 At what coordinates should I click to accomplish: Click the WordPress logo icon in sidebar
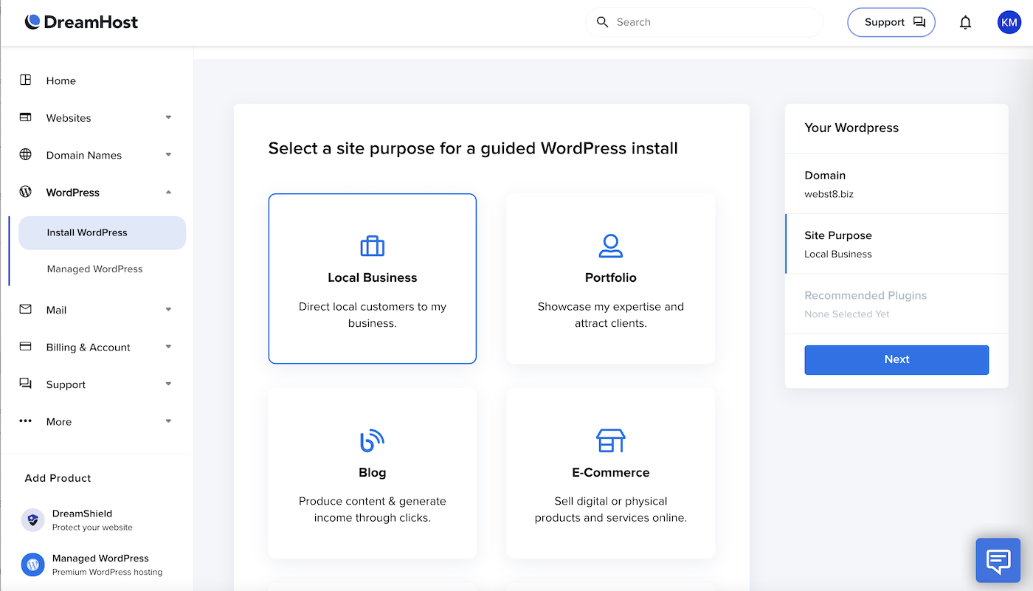point(26,192)
